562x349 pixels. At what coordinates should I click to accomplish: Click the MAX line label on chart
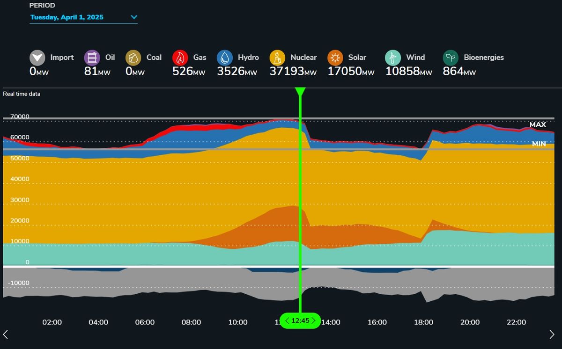pos(538,125)
